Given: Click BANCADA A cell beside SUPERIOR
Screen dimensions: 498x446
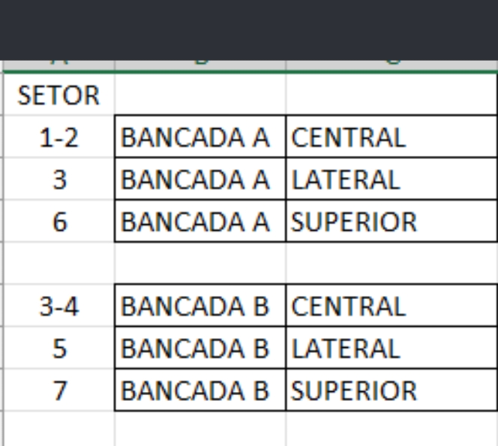Looking at the screenshot, I should point(200,221).
